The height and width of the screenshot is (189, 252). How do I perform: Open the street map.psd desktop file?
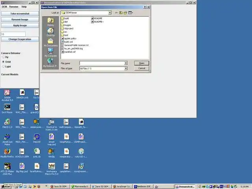click(52, 139)
